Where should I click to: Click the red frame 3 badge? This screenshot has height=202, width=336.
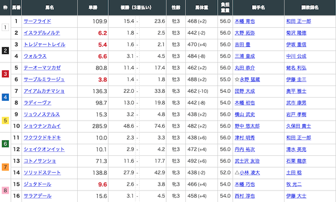point(5,74)
